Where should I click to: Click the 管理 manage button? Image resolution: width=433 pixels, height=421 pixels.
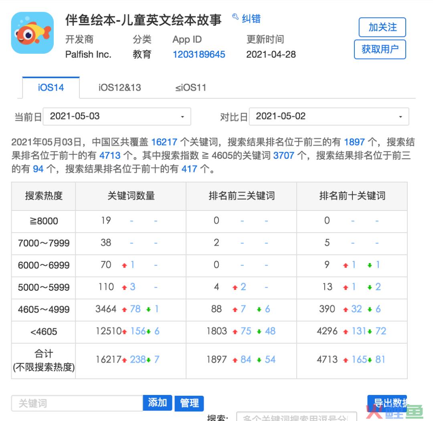coord(189,403)
